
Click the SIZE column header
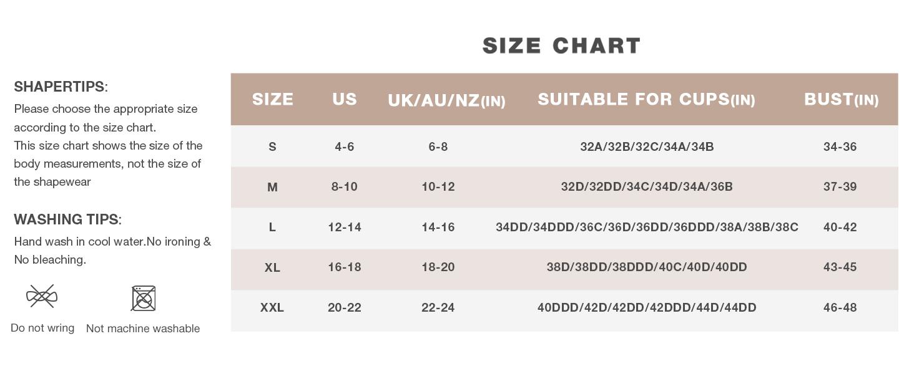(x=273, y=99)
